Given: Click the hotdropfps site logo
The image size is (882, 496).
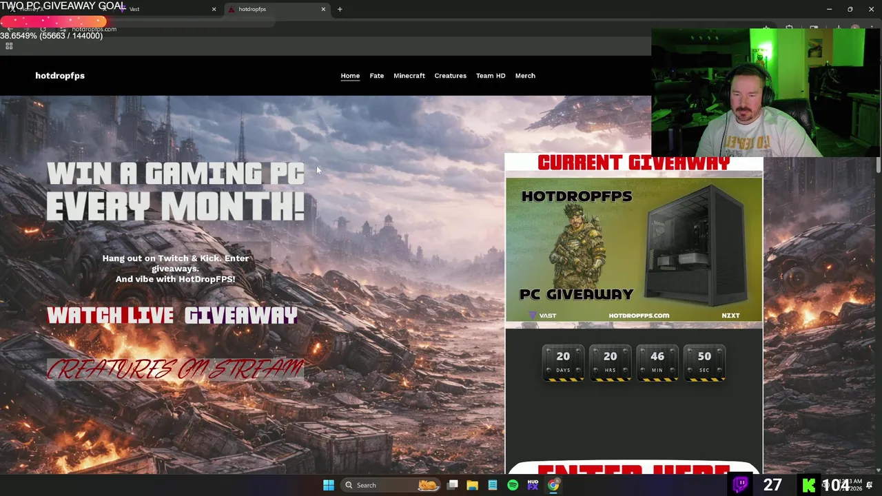Looking at the screenshot, I should 60,76.
